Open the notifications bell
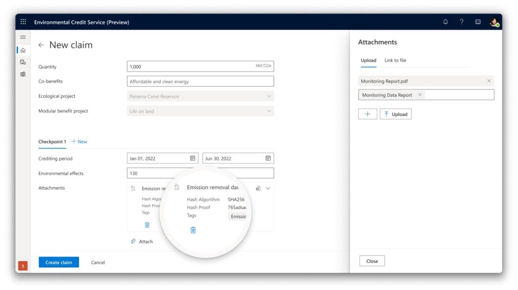This screenshot has width=518, height=290. click(446, 22)
